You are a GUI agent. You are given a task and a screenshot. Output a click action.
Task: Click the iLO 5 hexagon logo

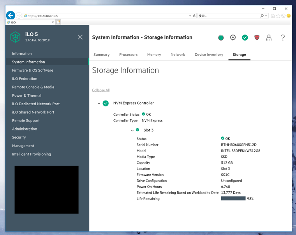(15, 37)
